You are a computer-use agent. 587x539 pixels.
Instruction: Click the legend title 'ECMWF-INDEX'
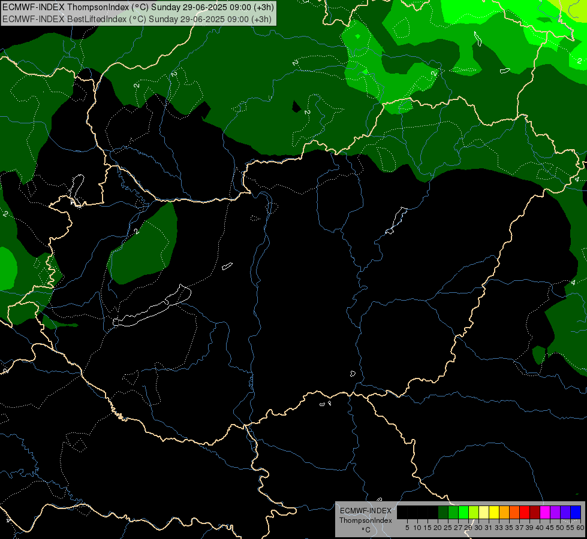(366, 511)
